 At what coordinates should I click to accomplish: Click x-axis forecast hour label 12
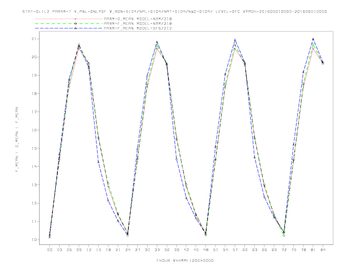[89, 250]
